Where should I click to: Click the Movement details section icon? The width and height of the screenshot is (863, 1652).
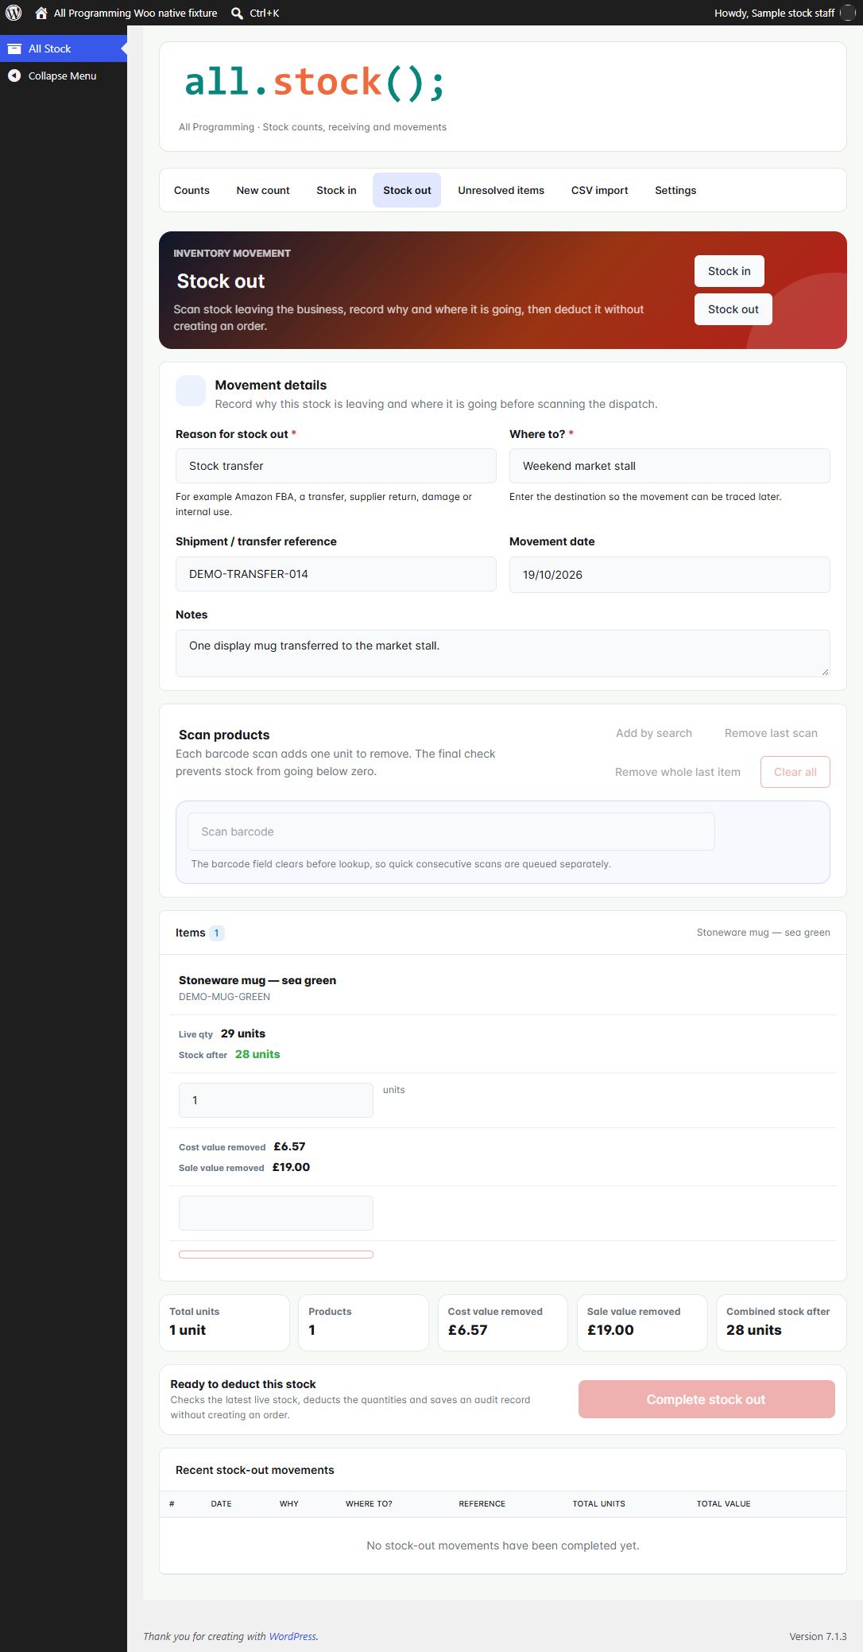[x=191, y=391]
